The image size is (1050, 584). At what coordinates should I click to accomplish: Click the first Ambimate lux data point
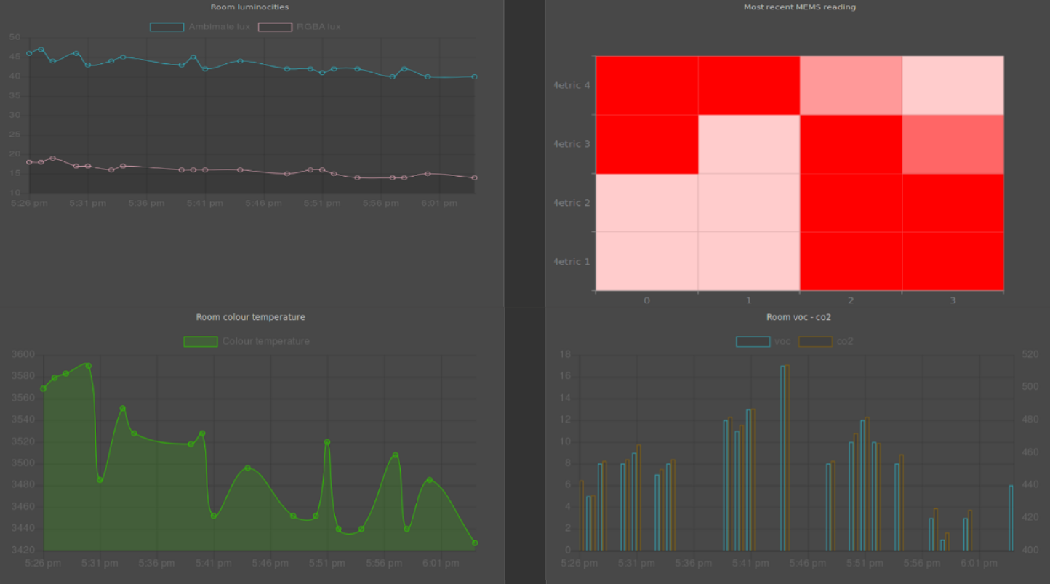pos(29,53)
